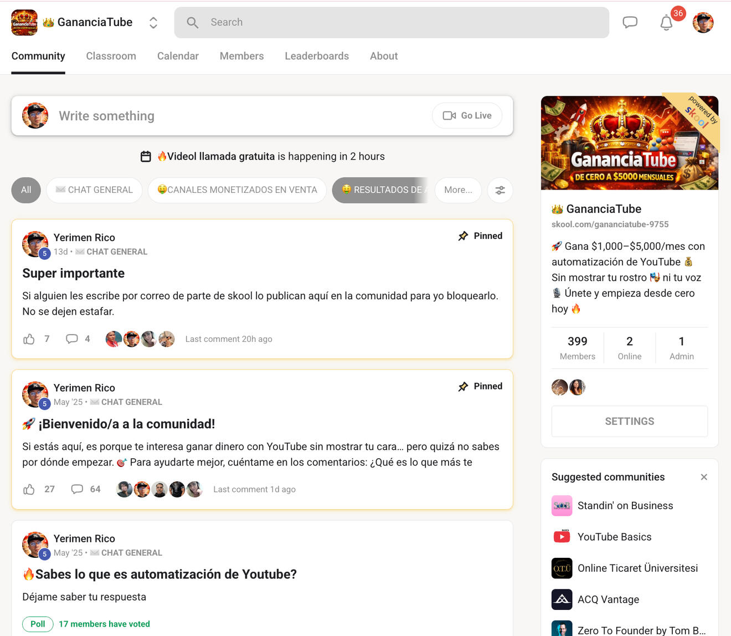Click the Search input field
Screen dimensions: 731x636
coord(392,23)
